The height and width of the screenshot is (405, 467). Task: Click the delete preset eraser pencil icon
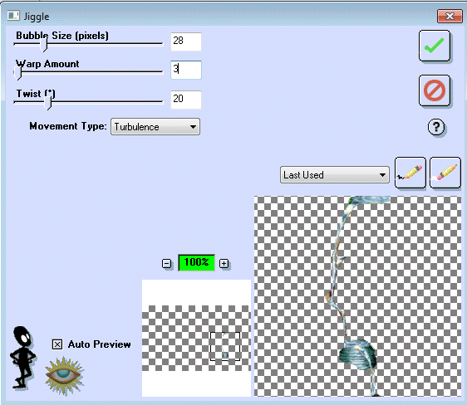445,173
